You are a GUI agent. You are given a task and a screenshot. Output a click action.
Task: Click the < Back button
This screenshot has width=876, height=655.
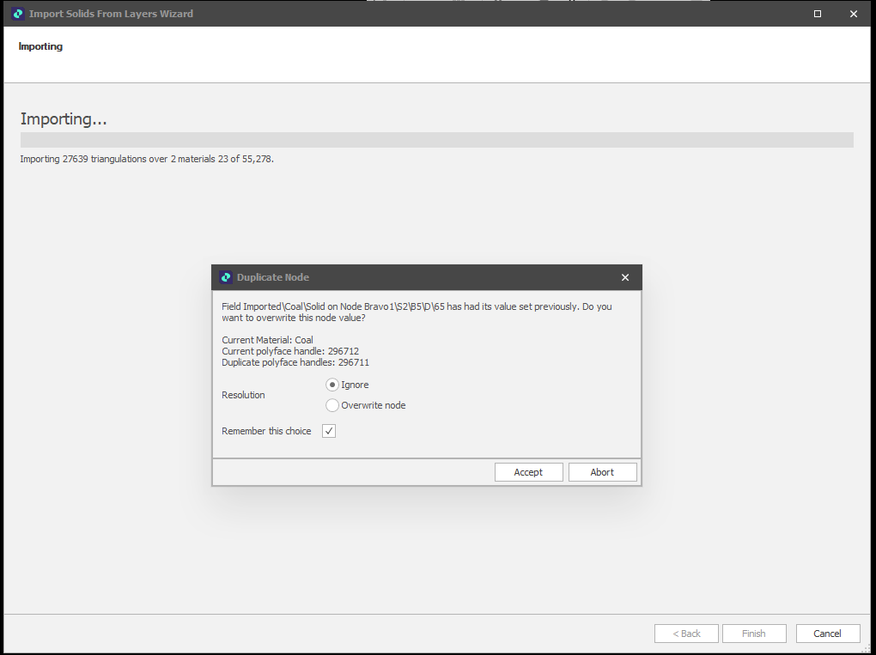pyautogui.click(x=686, y=633)
